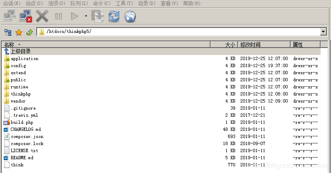Click the yellow star bookmark icon
The image size is (331, 173).
point(19,33)
